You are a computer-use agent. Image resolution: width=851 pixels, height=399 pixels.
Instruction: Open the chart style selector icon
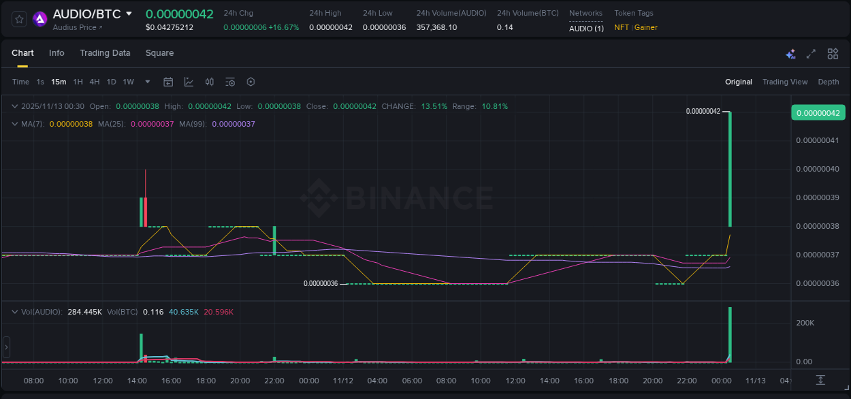click(189, 82)
